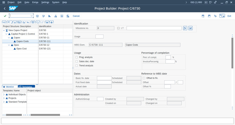Click the cut scissors icon above tree
The height and width of the screenshot is (125, 235).
point(15,22)
